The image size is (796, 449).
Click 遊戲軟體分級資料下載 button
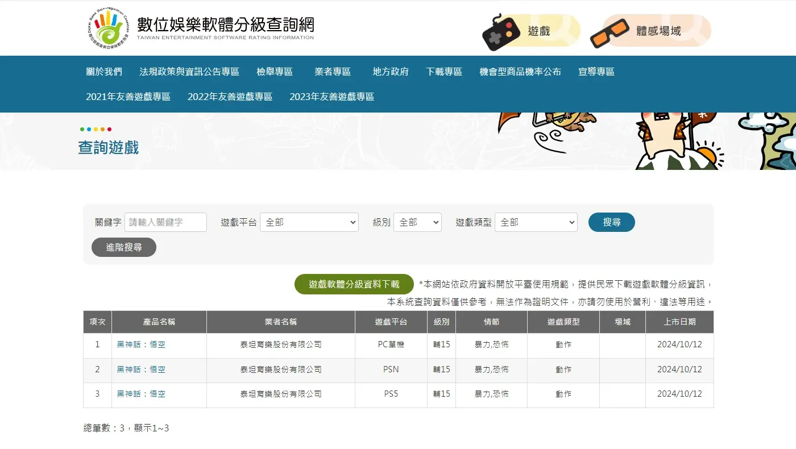(x=354, y=284)
